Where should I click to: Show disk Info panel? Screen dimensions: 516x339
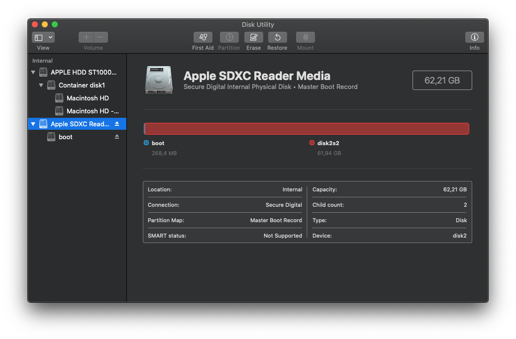[x=474, y=37]
